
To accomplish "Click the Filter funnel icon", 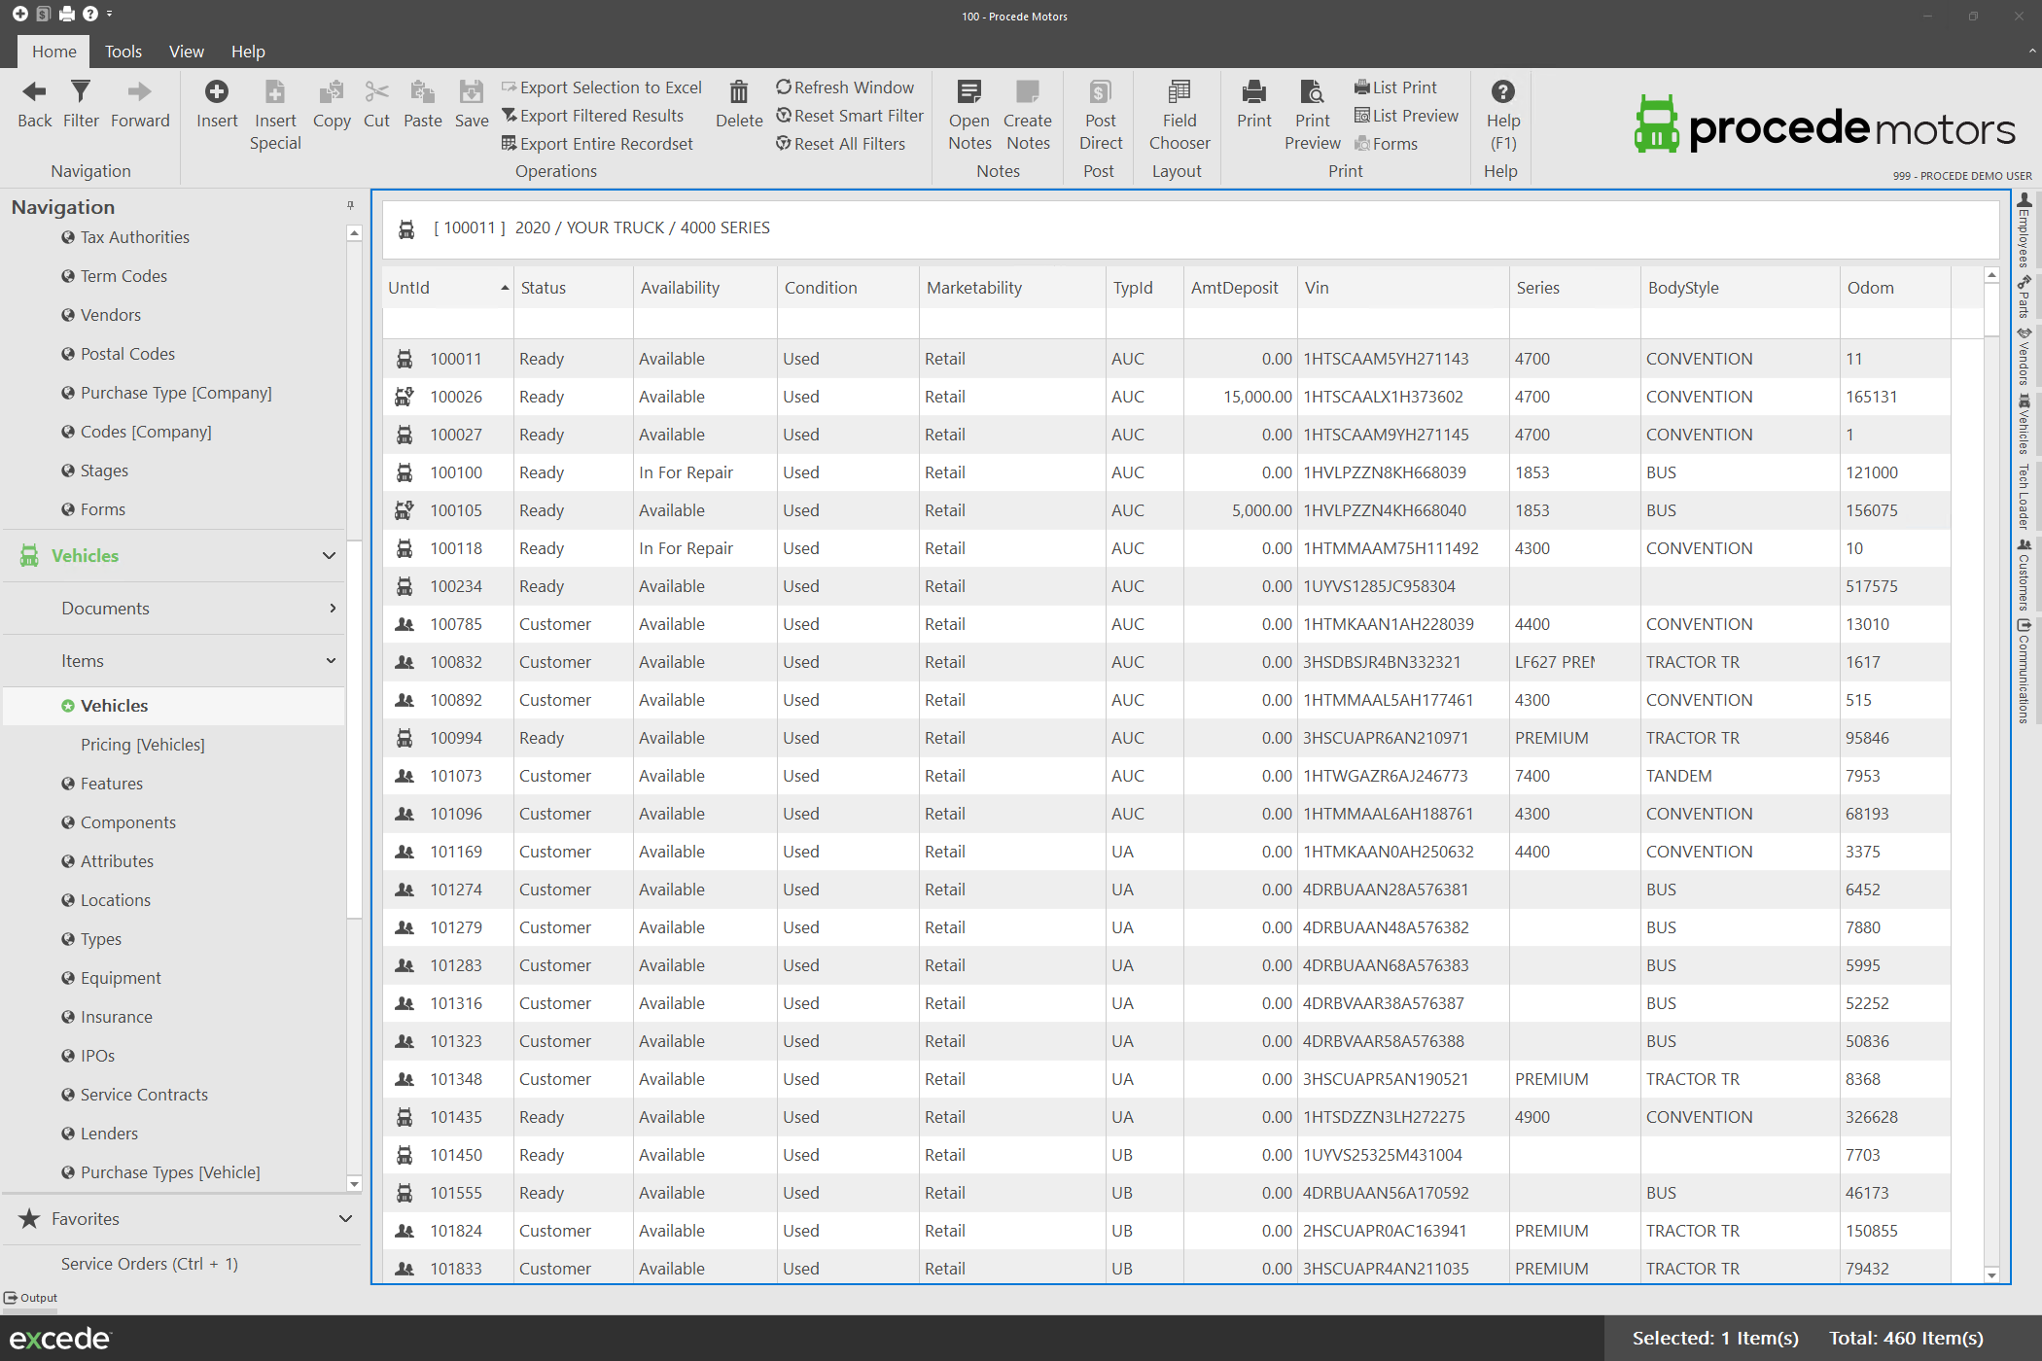I will pos(81,92).
